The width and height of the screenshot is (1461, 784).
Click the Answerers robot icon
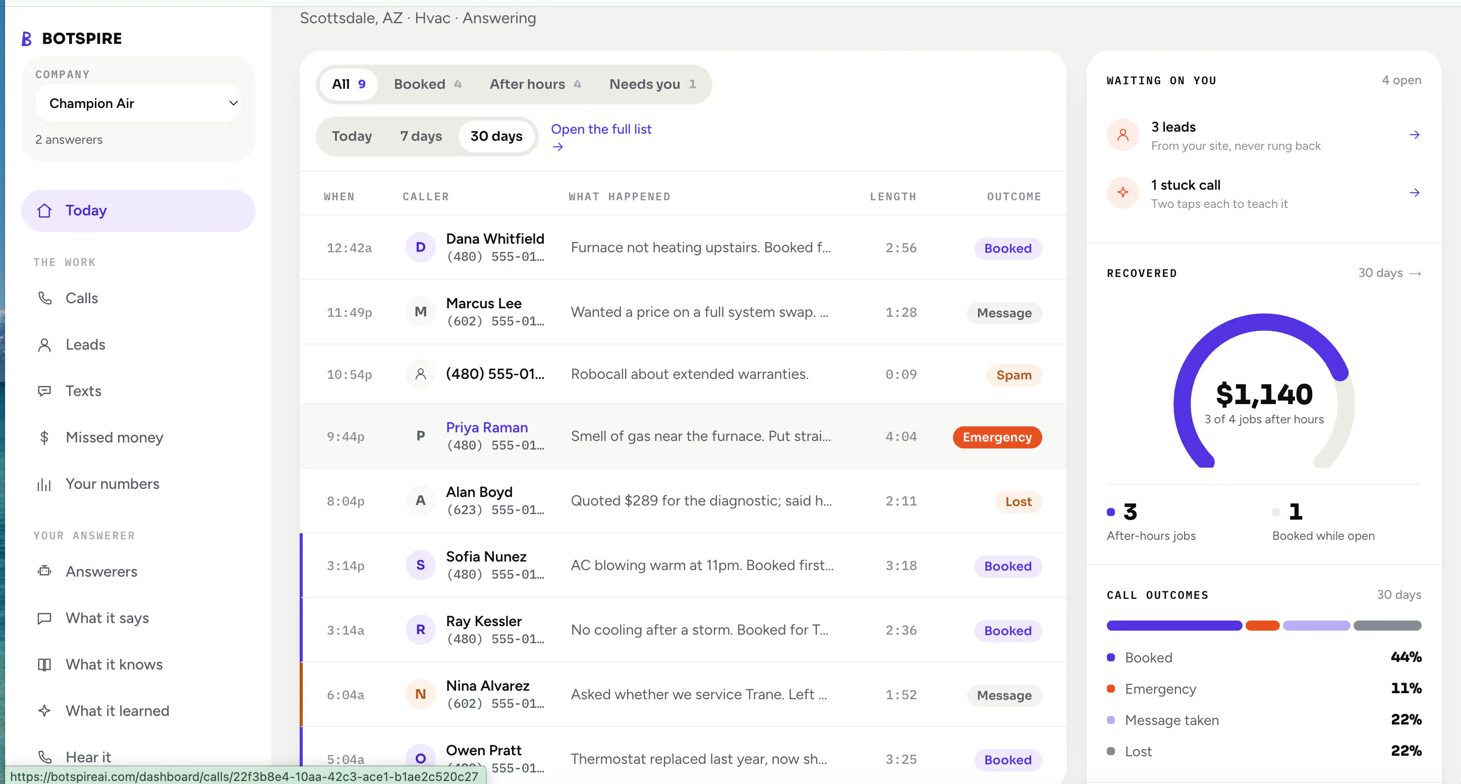point(44,571)
